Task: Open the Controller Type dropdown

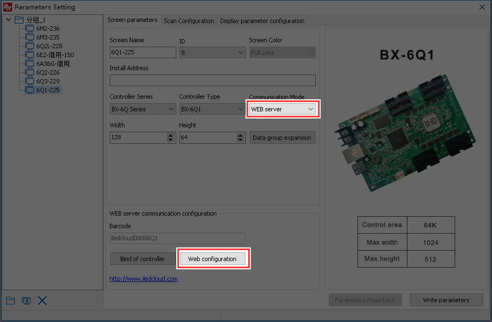Action: pyautogui.click(x=241, y=109)
